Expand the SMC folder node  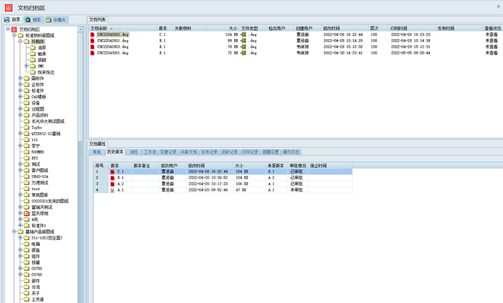[x=27, y=66]
